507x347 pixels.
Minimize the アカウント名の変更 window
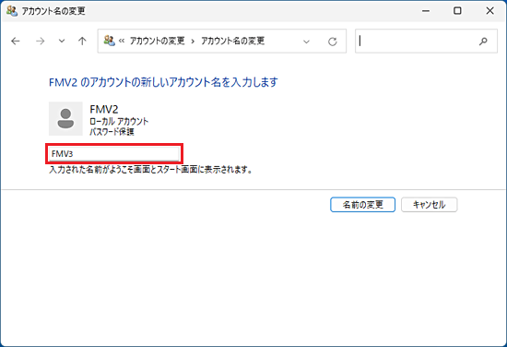426,11
